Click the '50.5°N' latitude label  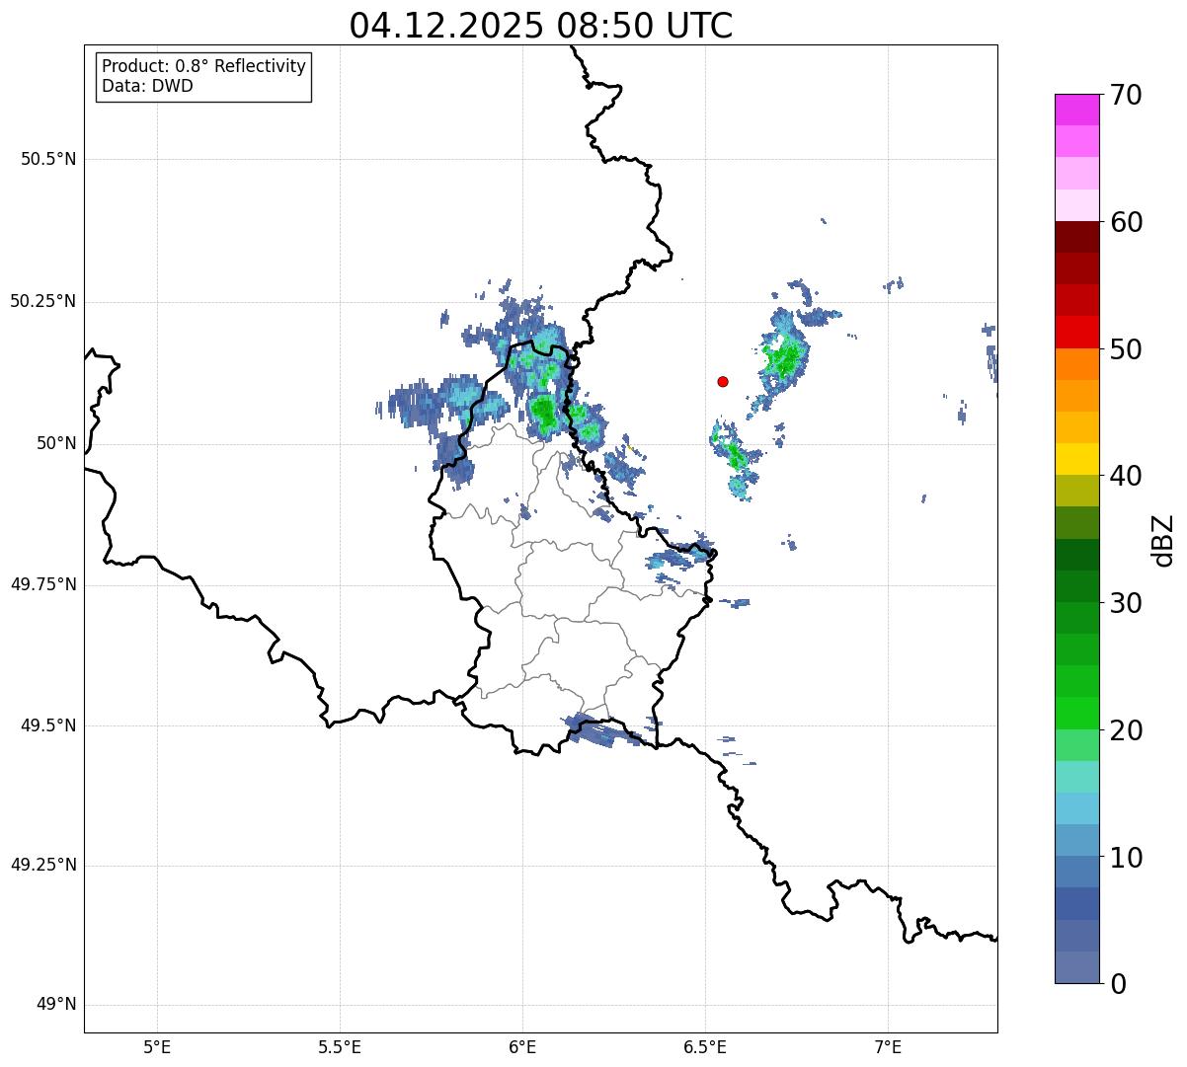pyautogui.click(x=47, y=159)
